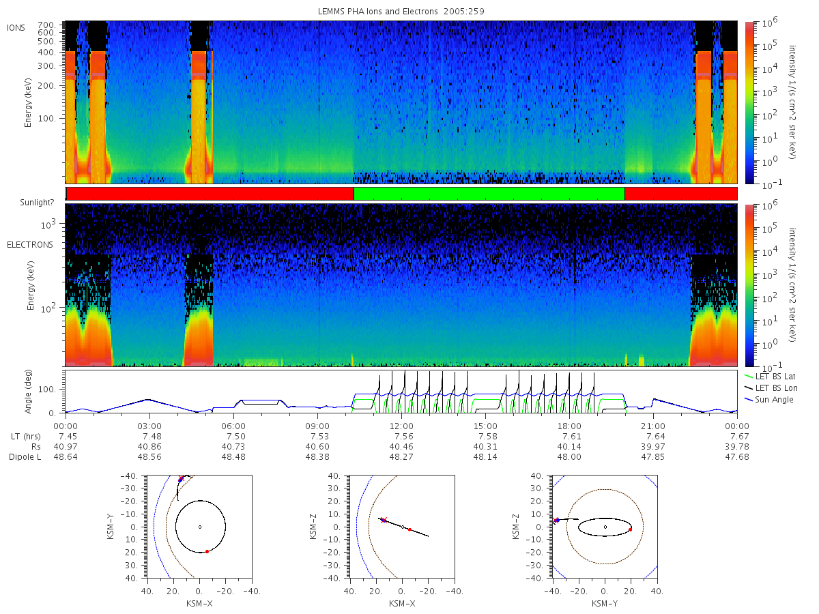
Task: Click the plot title LEMMS PHA Ions and Electrons
Action: (401, 12)
